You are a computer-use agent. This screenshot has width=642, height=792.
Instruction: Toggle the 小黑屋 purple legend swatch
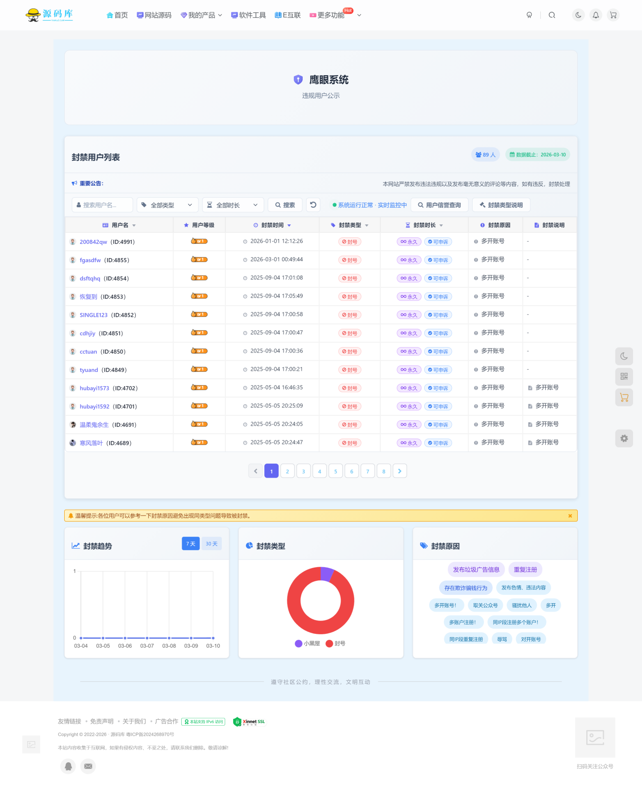298,644
